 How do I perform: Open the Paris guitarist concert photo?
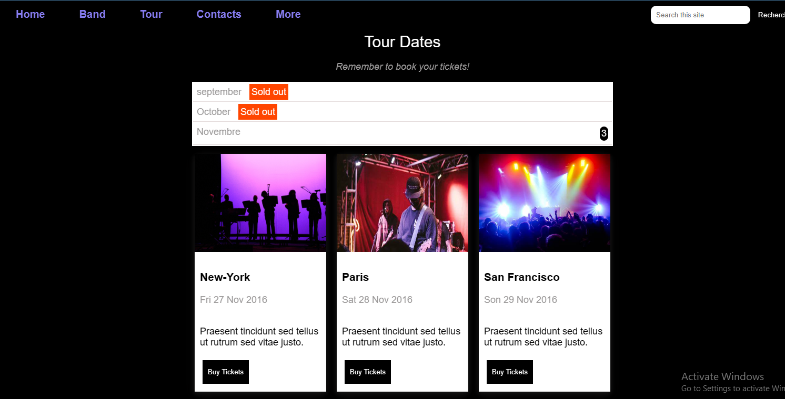click(x=402, y=203)
